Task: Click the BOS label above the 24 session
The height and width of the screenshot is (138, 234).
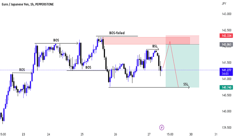Action: (x=56, y=40)
